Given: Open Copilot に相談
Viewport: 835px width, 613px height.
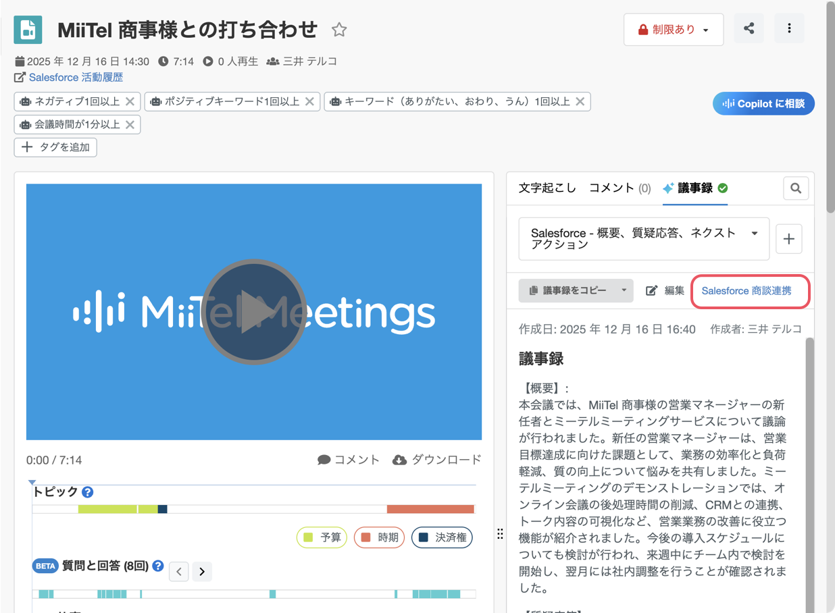Looking at the screenshot, I should (763, 104).
